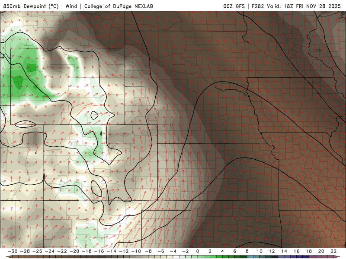Click the white swatch under -4 on the color bar

(176, 257)
